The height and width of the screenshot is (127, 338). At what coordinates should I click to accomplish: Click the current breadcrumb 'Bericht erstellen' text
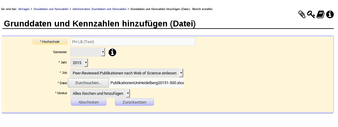pos(202,9)
